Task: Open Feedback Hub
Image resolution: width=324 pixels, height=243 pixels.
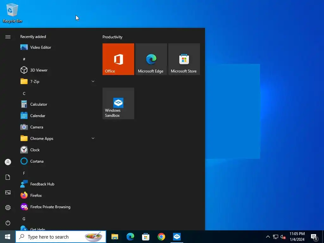Action: 58,184
